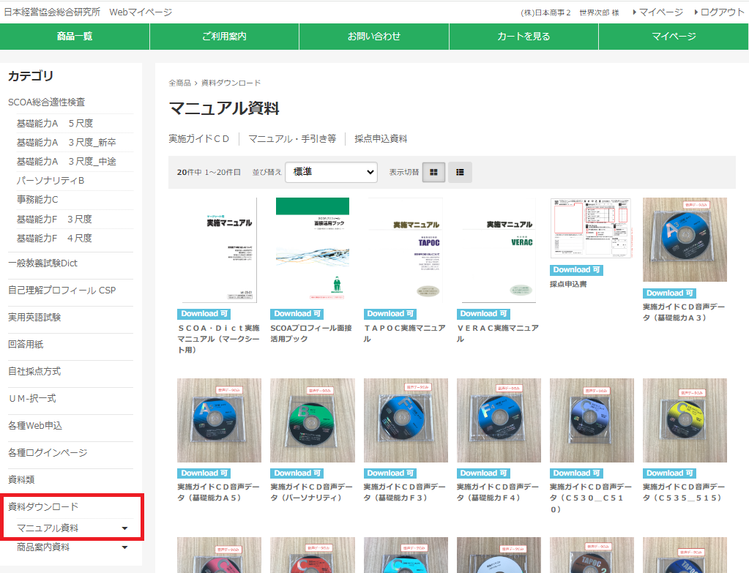Image resolution: width=749 pixels, height=573 pixels.
Task: Click Download可 badge for 基礎能力A3 CD
Action: point(669,293)
